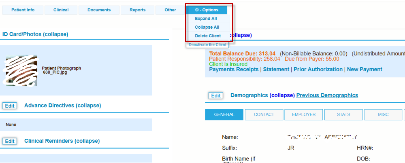Select Delete Client menu entry
Screen dimensions: 405x163
(208, 36)
